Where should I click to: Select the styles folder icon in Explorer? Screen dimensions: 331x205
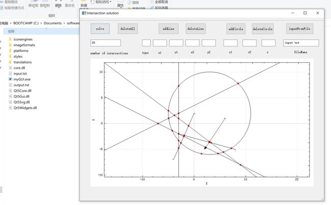[x=10, y=56]
